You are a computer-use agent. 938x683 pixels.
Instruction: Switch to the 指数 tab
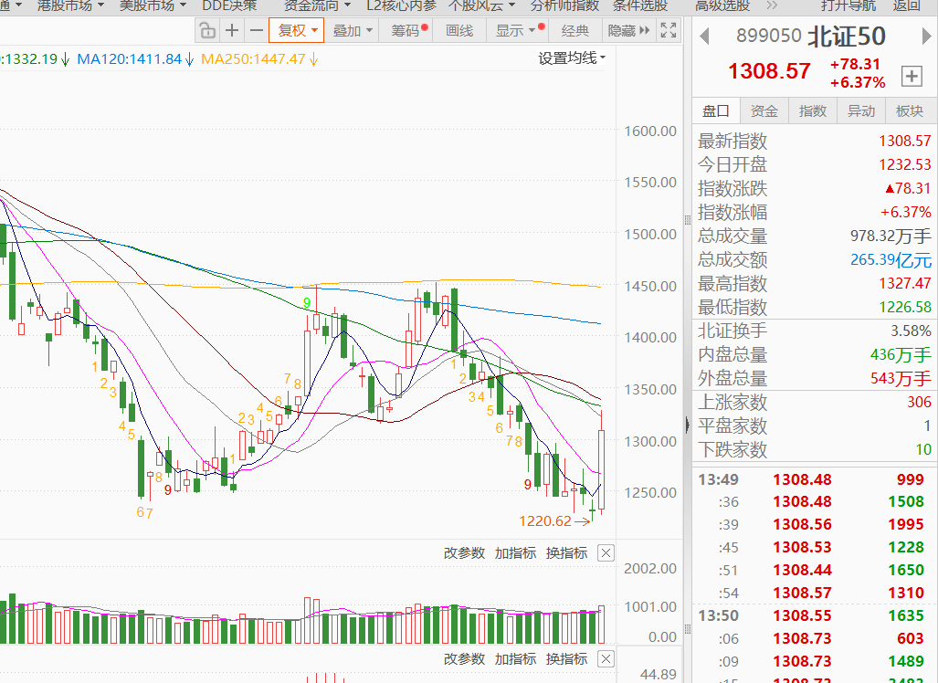tap(812, 110)
